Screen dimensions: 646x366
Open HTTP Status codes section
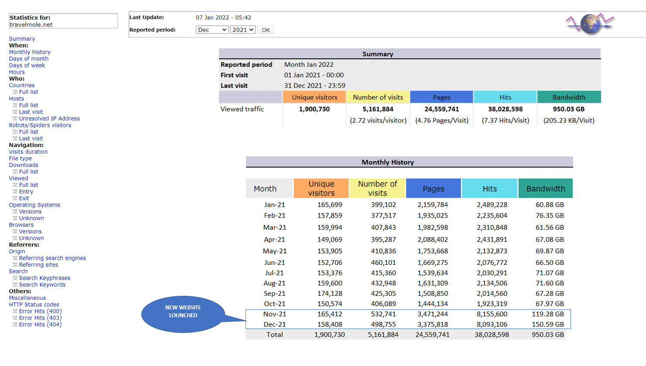tap(34, 305)
